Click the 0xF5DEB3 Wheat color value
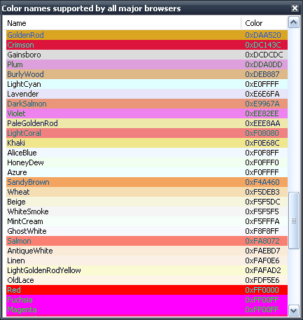303x320 pixels. coord(262,192)
